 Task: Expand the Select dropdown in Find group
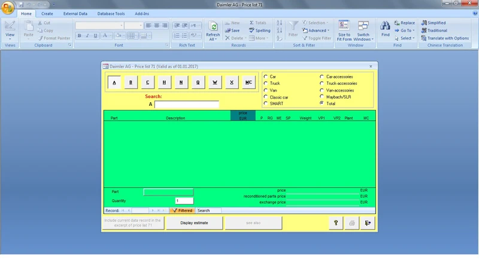(x=413, y=38)
